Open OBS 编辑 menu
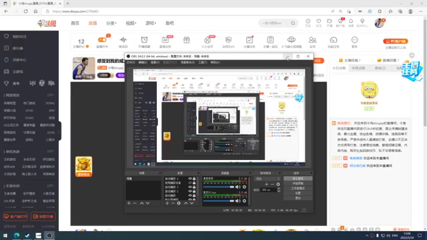 pyautogui.click(x=143, y=62)
